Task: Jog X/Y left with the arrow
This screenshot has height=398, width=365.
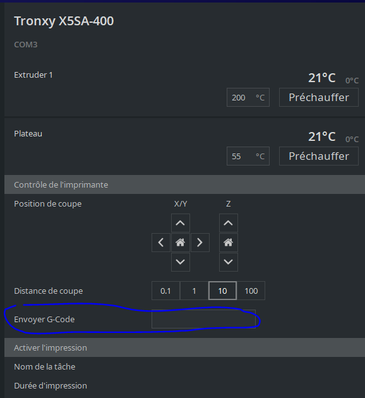Action: 161,243
